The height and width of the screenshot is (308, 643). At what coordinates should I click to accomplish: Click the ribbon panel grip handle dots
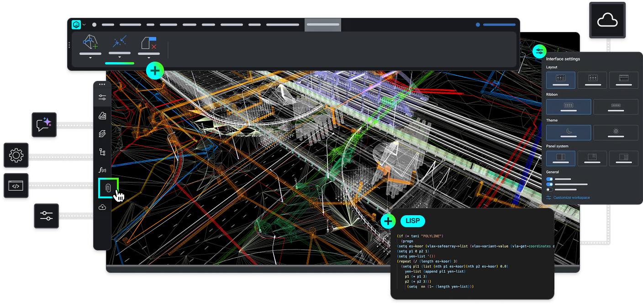tap(69, 45)
